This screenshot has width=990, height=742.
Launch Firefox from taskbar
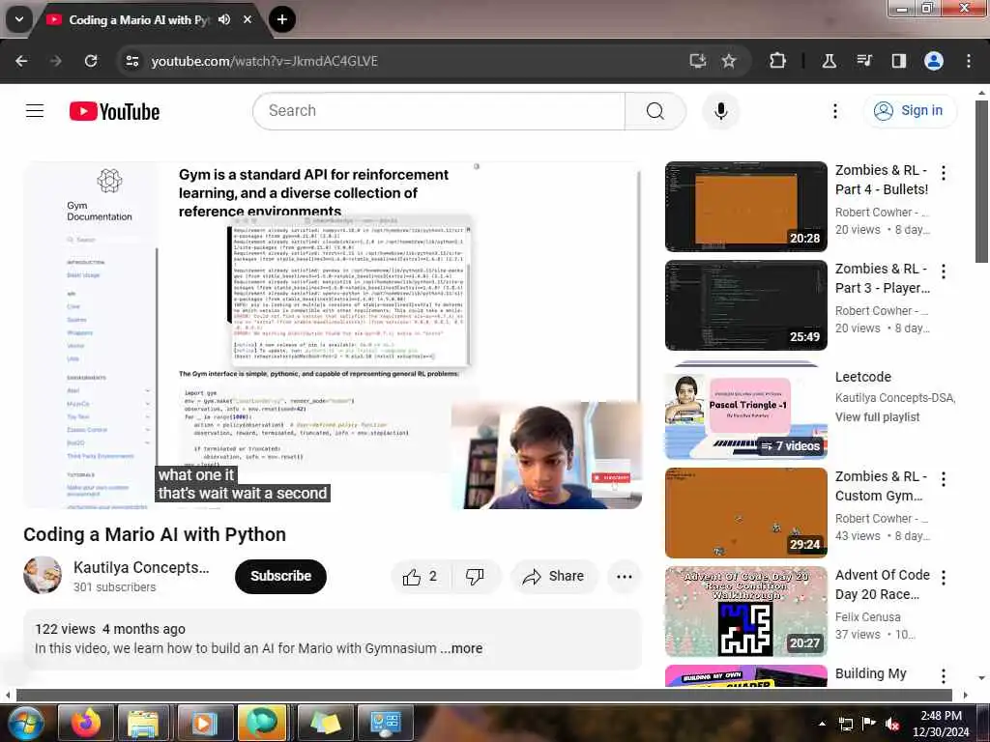click(85, 723)
